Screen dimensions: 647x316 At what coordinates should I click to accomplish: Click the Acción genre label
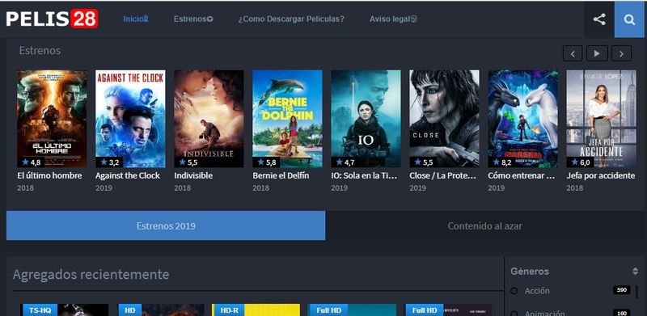[x=537, y=291]
